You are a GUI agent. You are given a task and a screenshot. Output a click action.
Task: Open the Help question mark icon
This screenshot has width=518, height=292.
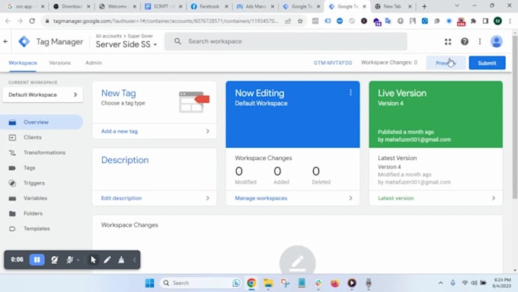coord(465,42)
